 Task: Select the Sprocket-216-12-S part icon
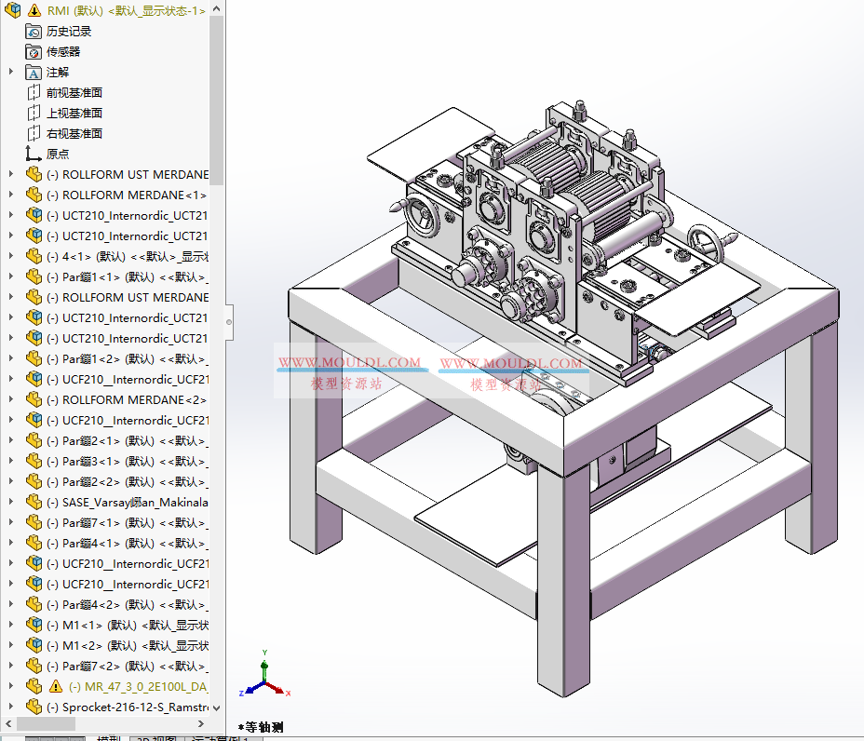coord(34,707)
